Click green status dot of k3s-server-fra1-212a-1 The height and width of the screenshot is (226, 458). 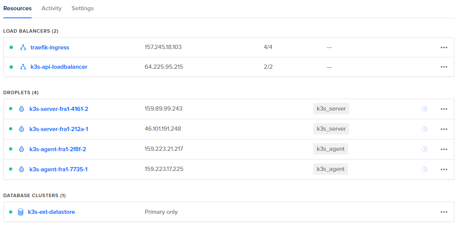11,129
